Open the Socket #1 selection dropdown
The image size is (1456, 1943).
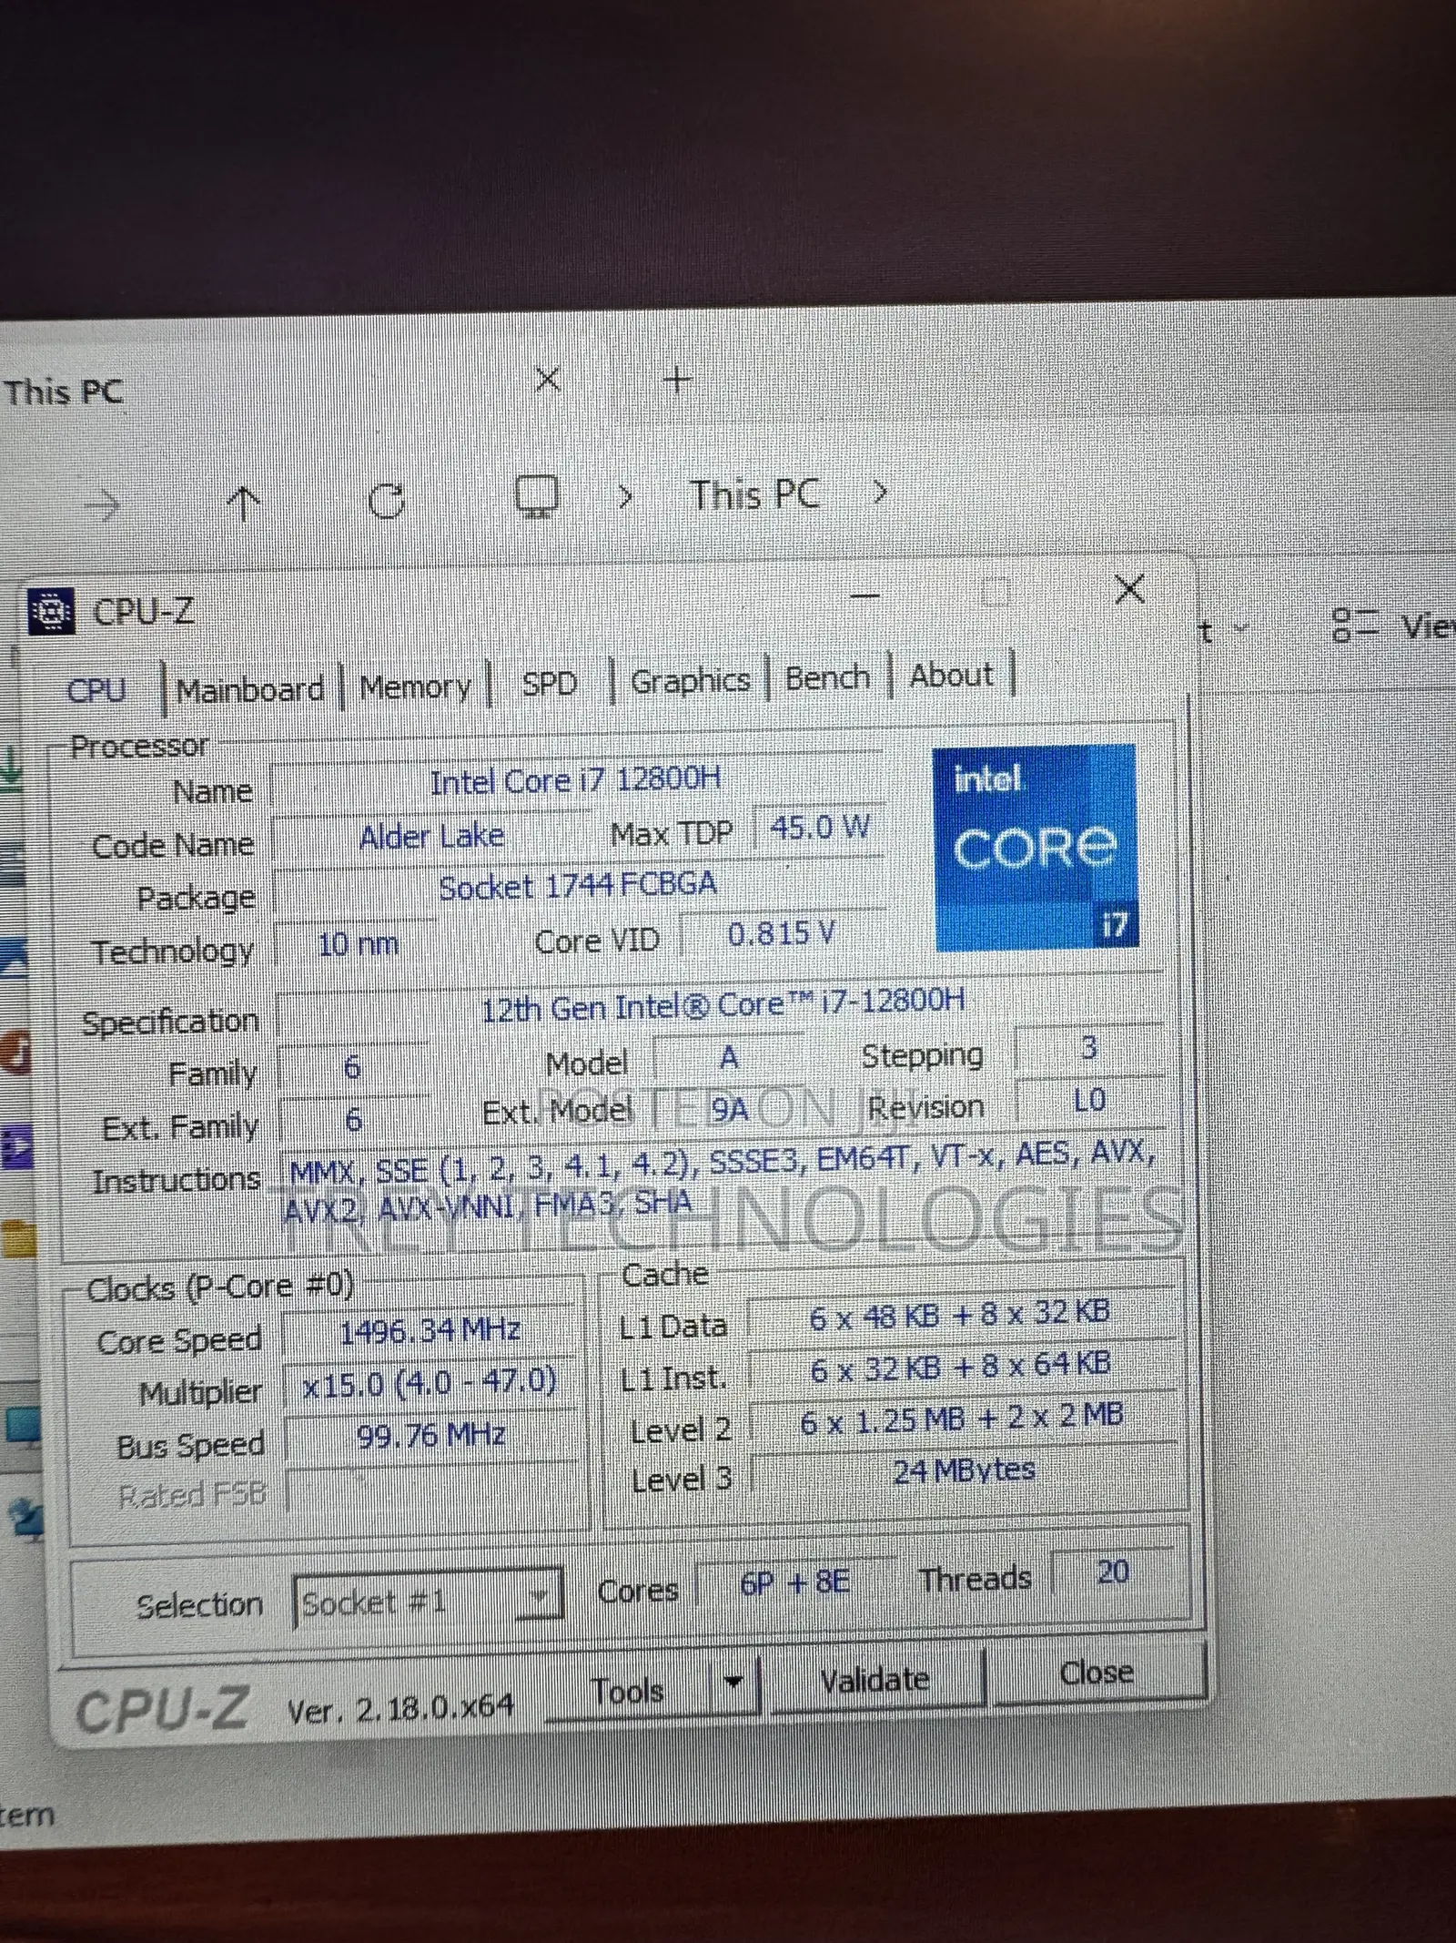pos(428,1602)
